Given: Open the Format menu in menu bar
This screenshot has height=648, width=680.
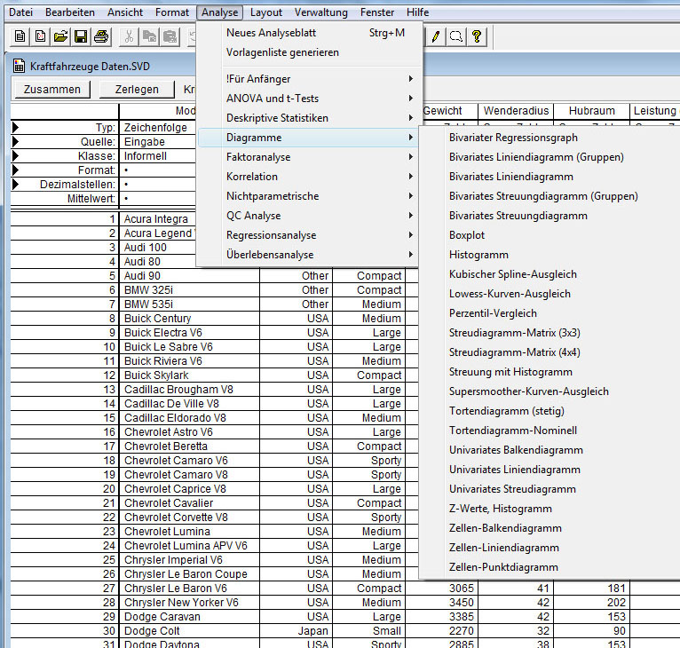Looking at the screenshot, I should [172, 12].
